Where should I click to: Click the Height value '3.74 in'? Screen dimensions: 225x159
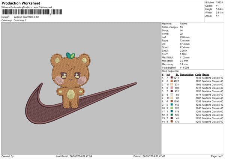[219, 9]
